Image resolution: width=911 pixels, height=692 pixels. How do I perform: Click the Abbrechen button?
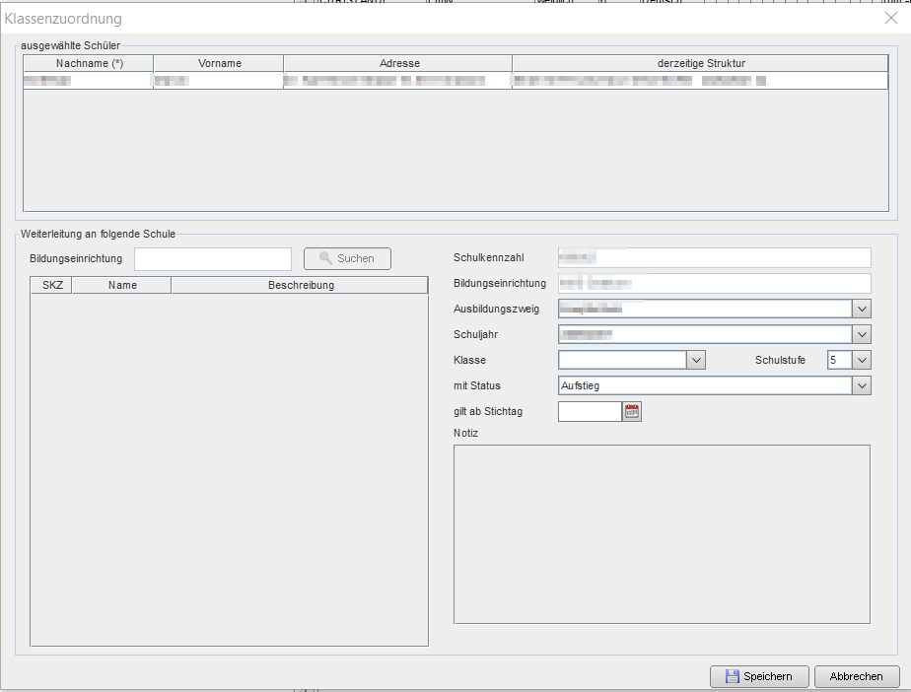(856, 676)
